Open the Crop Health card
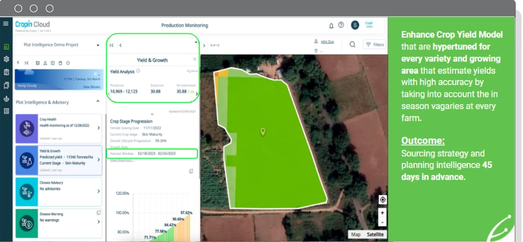This screenshot has width=523, height=242. tap(59, 129)
